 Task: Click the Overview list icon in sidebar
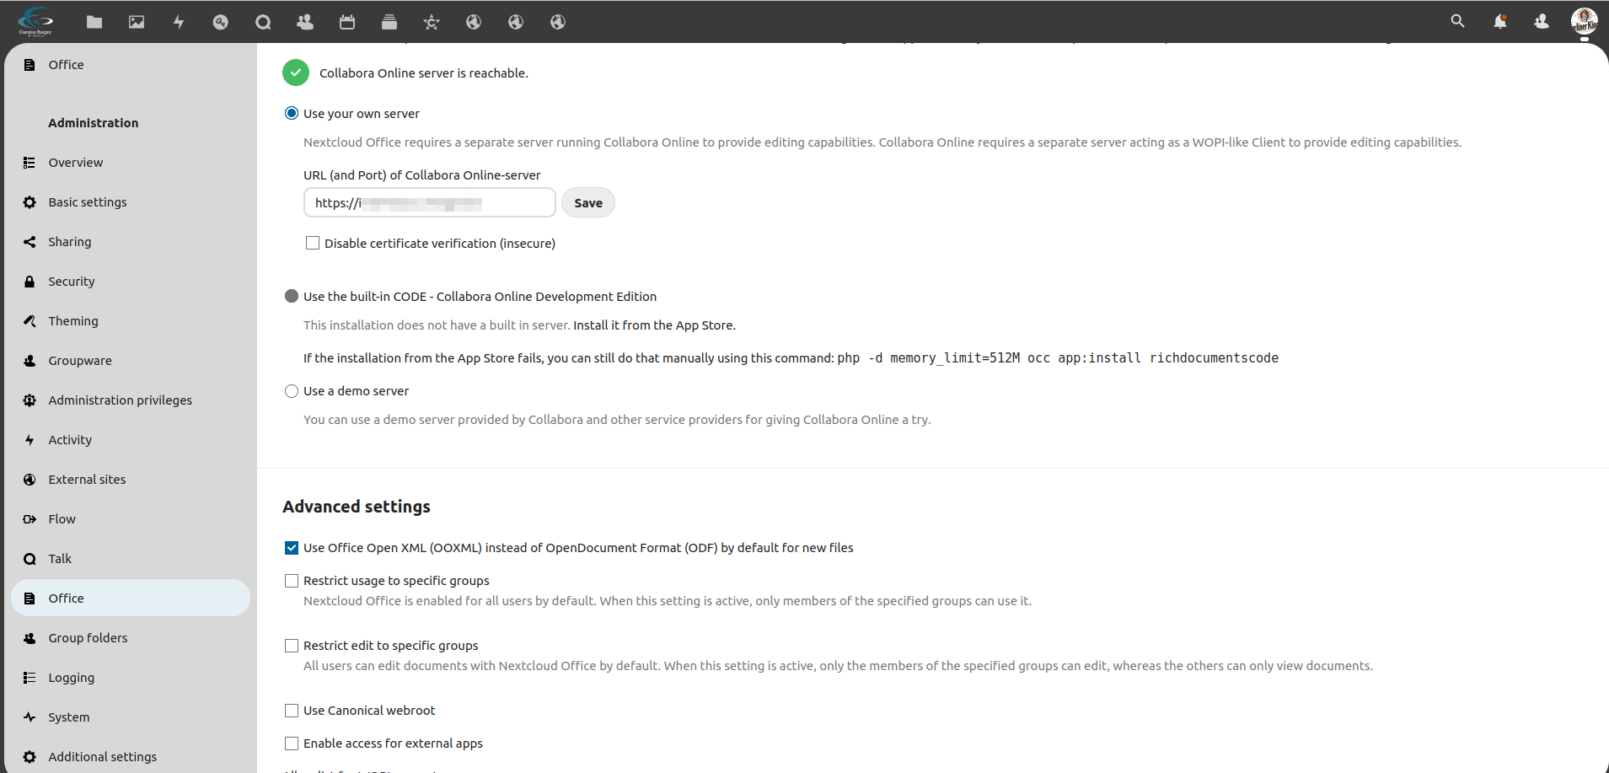click(x=29, y=163)
